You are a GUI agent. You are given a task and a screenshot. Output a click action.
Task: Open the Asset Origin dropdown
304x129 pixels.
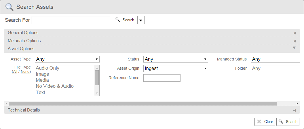point(176,69)
